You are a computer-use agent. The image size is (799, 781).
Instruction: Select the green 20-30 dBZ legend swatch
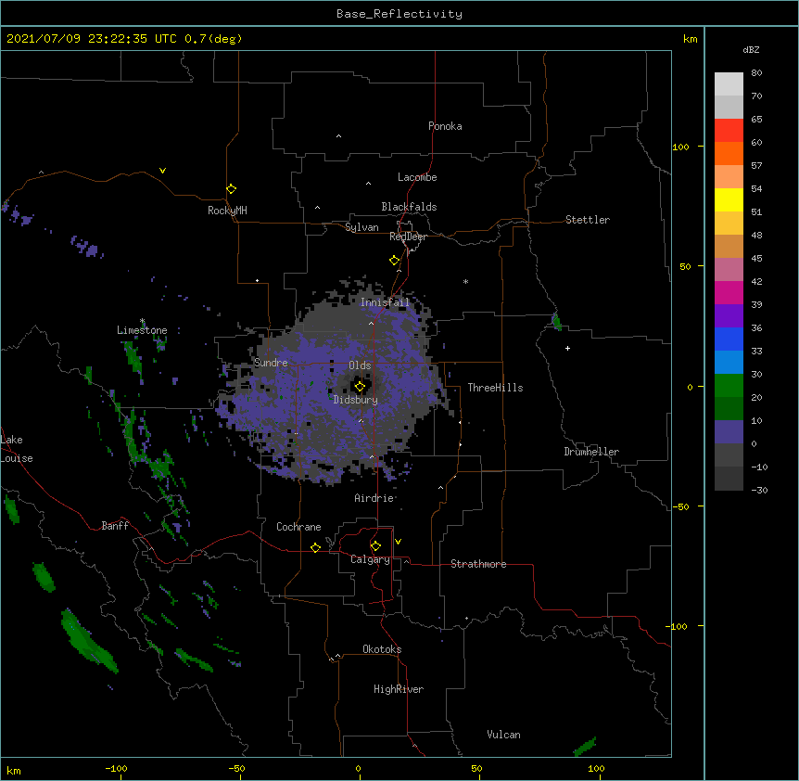tap(729, 386)
